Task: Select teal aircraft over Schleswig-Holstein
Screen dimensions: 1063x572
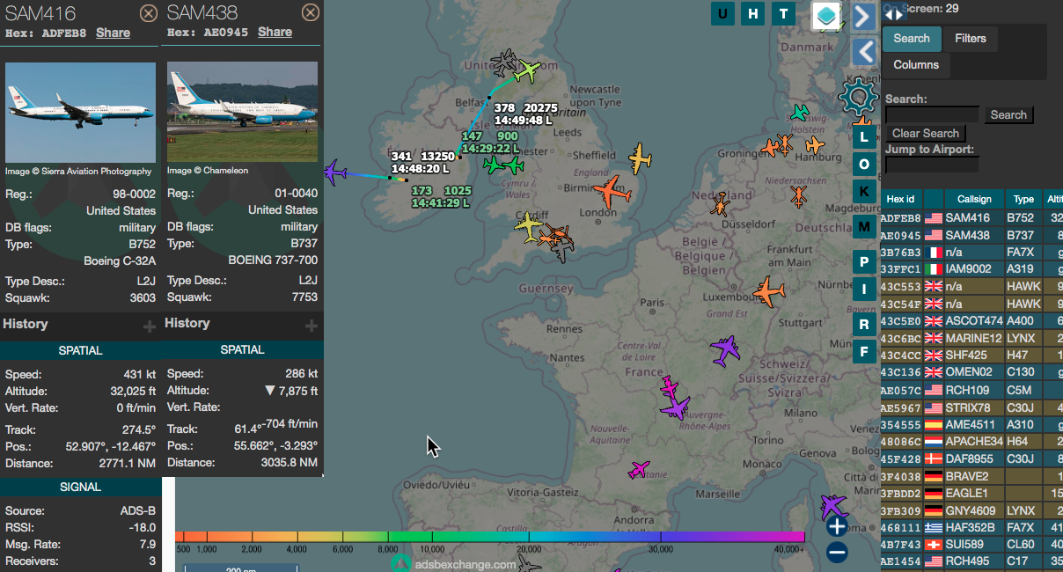Action: tap(800, 112)
